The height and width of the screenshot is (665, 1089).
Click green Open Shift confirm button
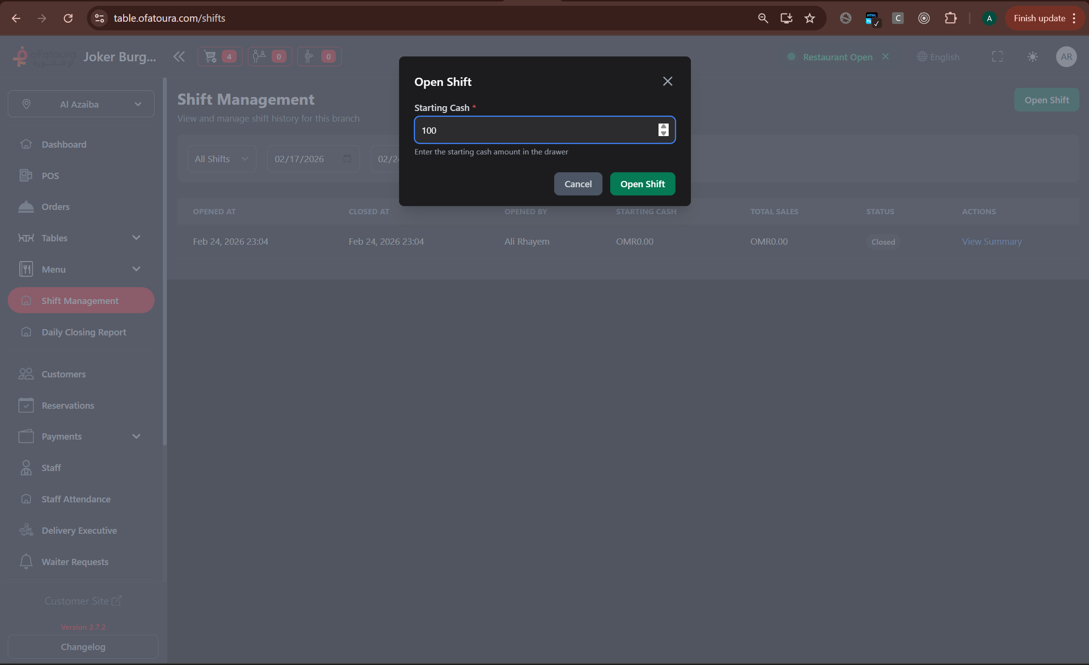pos(642,184)
